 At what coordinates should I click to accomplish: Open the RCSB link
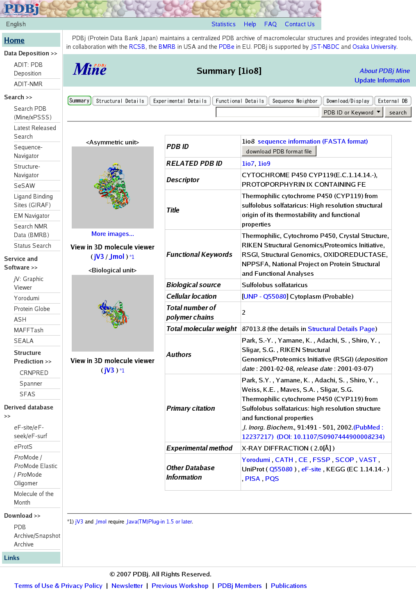tap(137, 47)
